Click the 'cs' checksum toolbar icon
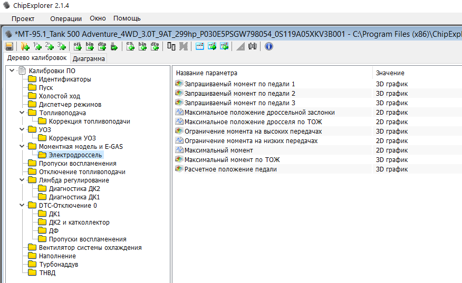Image resolution: width=462 pixels, height=283 pixels. pyautogui.click(x=130, y=46)
